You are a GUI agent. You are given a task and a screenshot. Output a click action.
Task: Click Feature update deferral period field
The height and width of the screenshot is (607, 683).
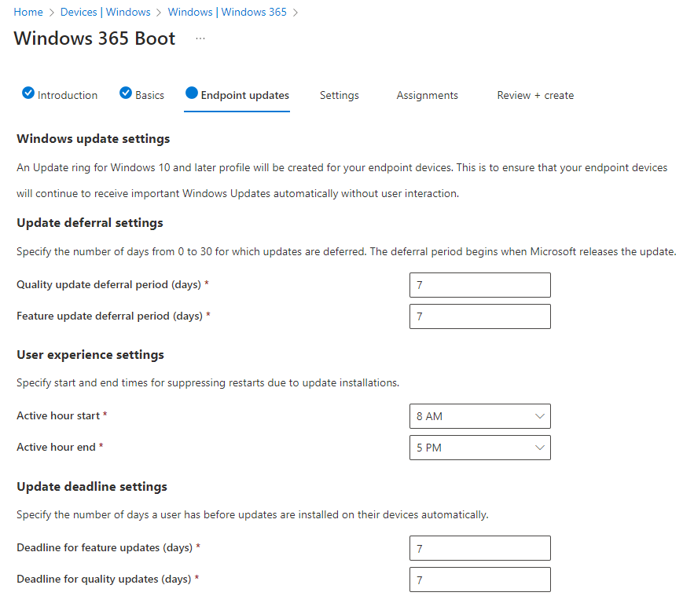[x=479, y=316]
